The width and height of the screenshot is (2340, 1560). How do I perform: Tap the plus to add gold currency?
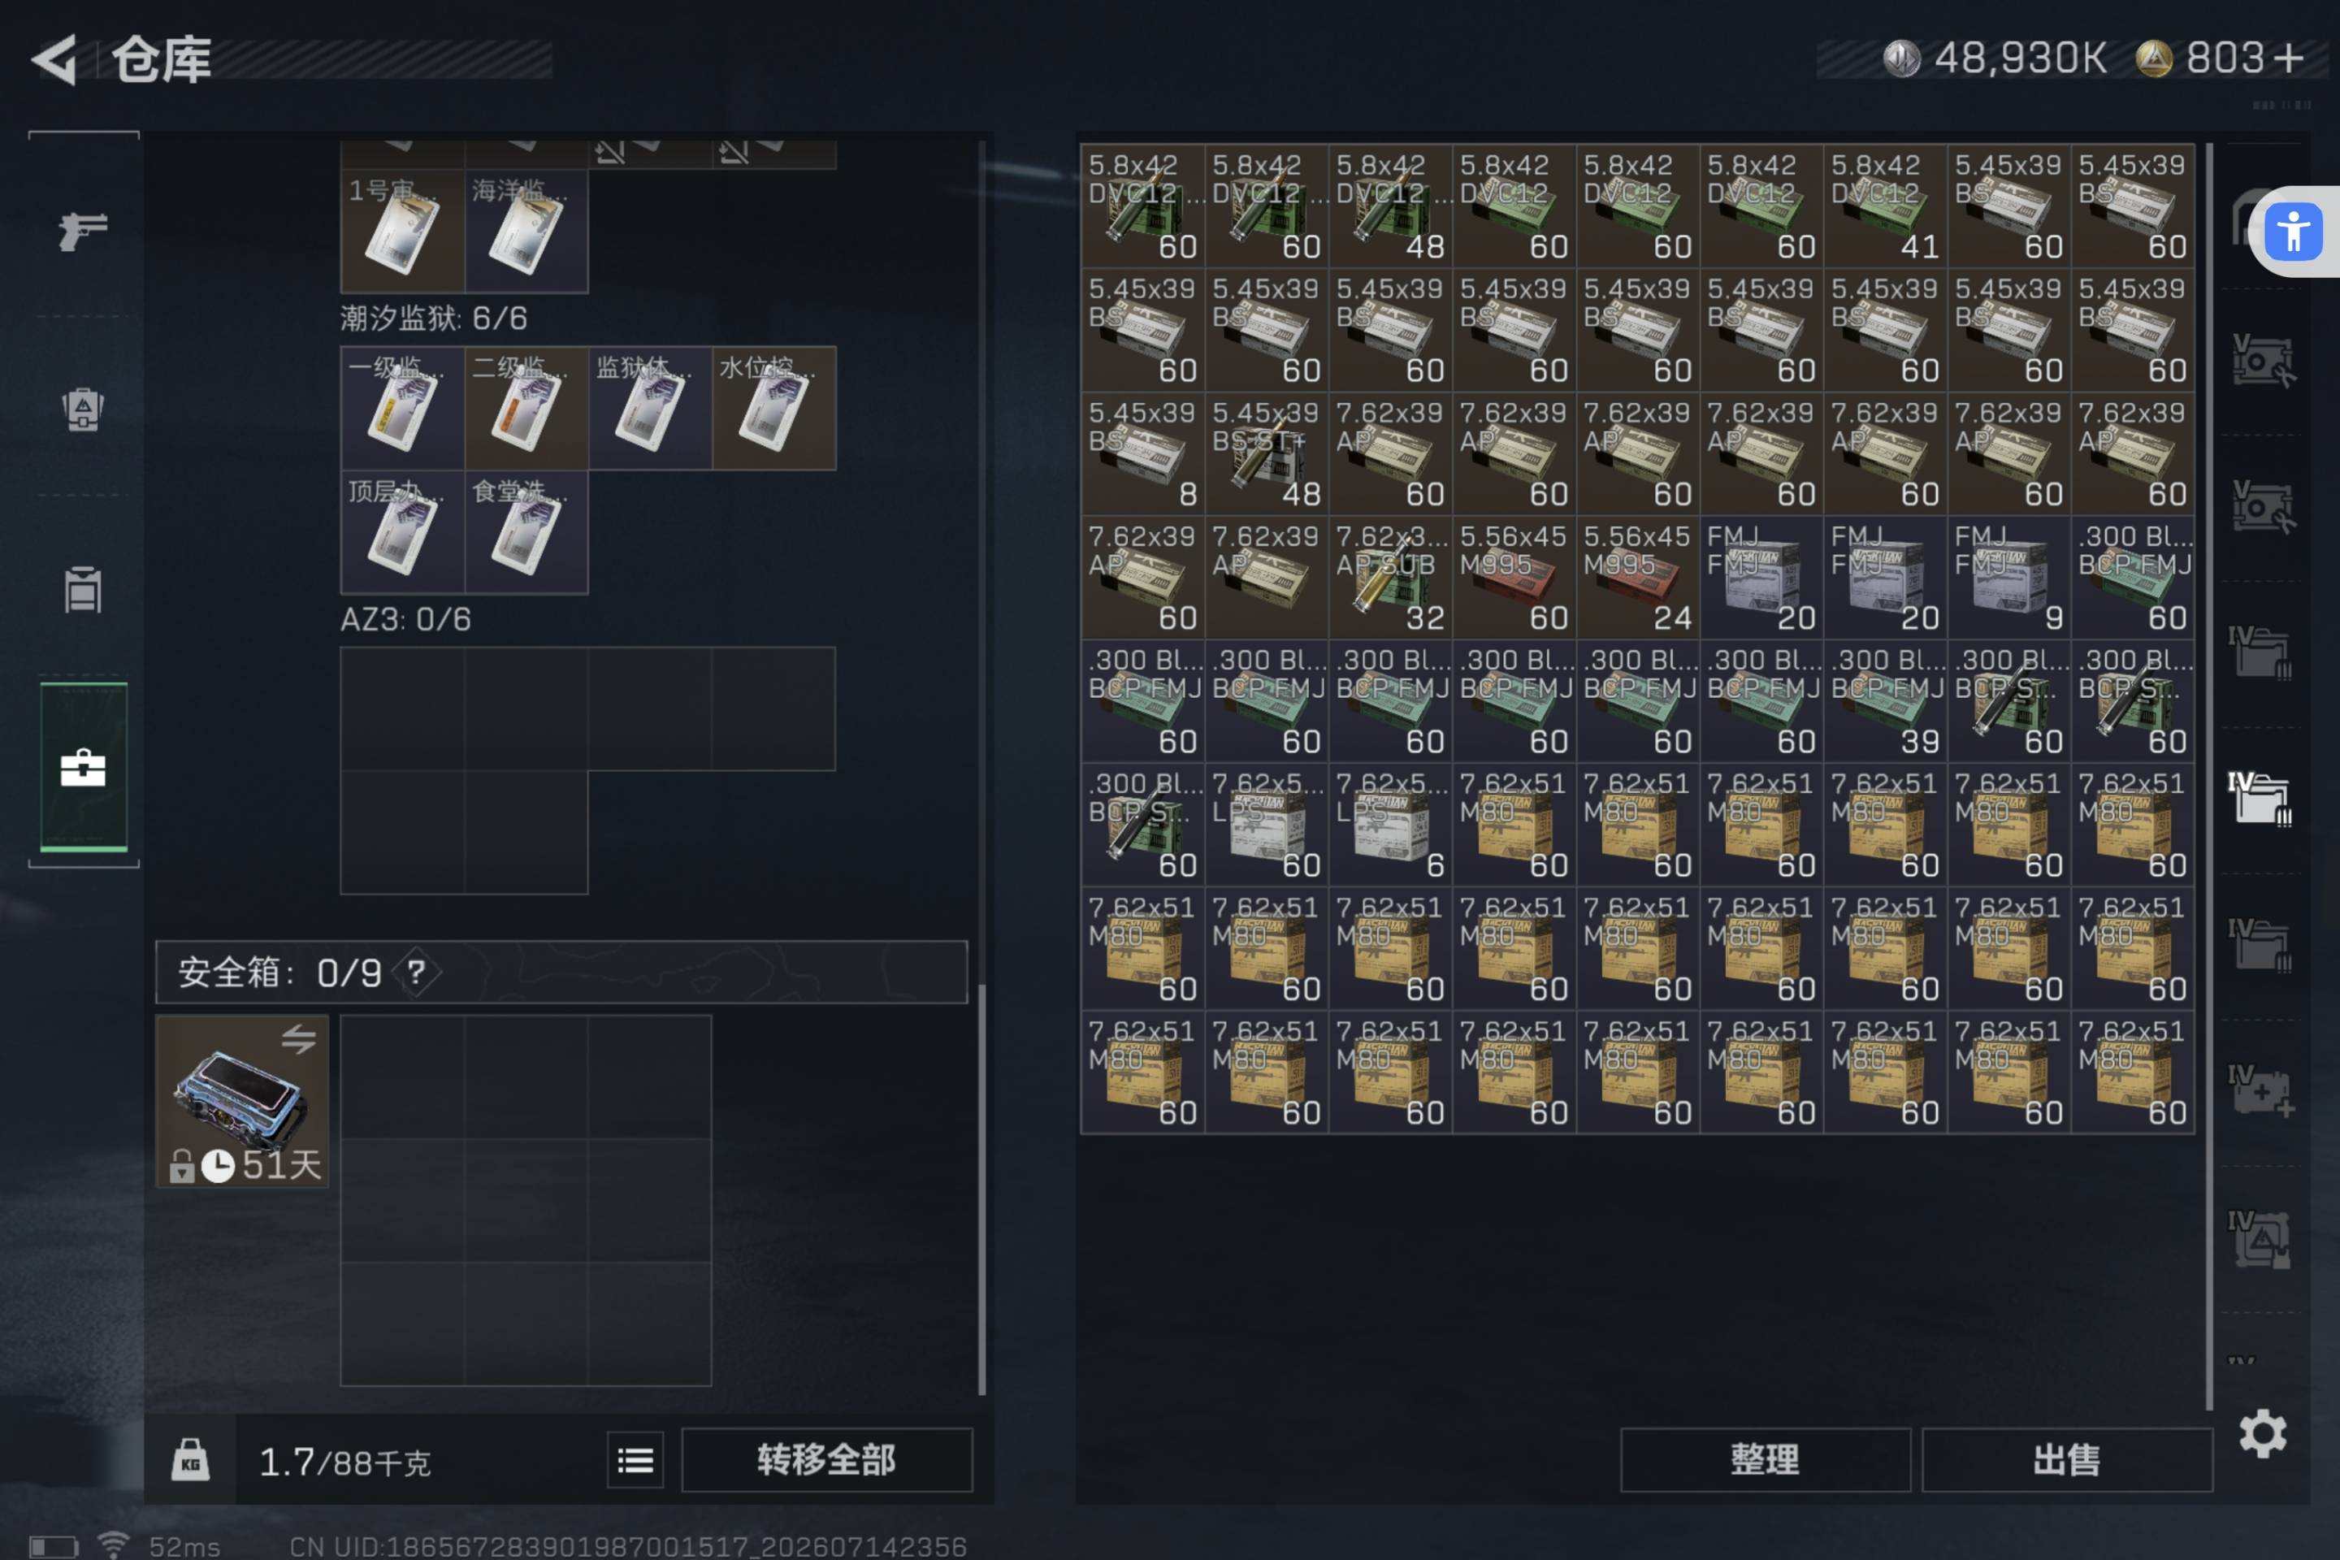pos(2290,58)
